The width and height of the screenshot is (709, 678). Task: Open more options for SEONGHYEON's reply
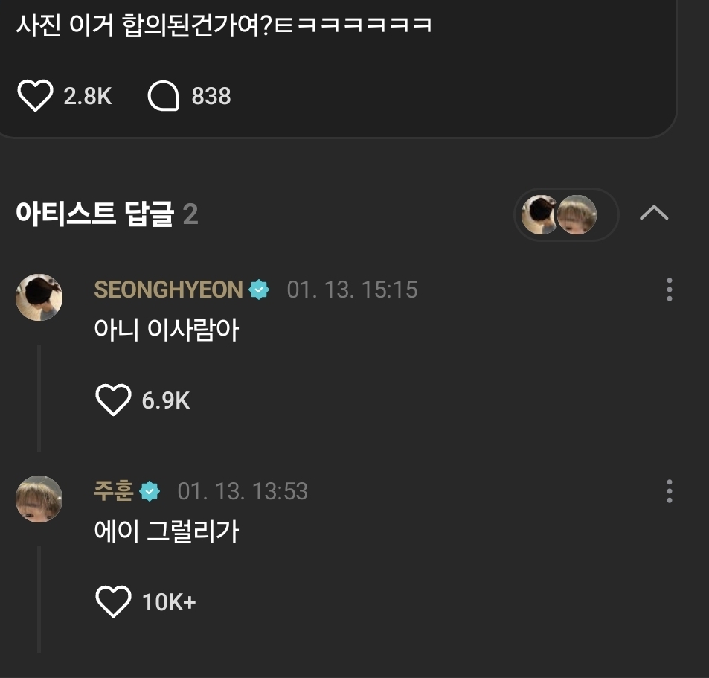tap(670, 290)
